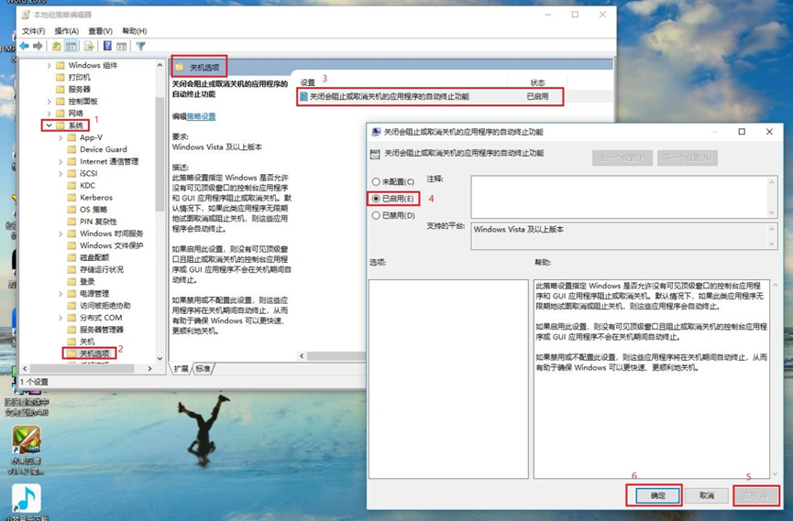Select the 访问被拒绝协助 tree item
This screenshot has width=793, height=521.
[x=105, y=306]
